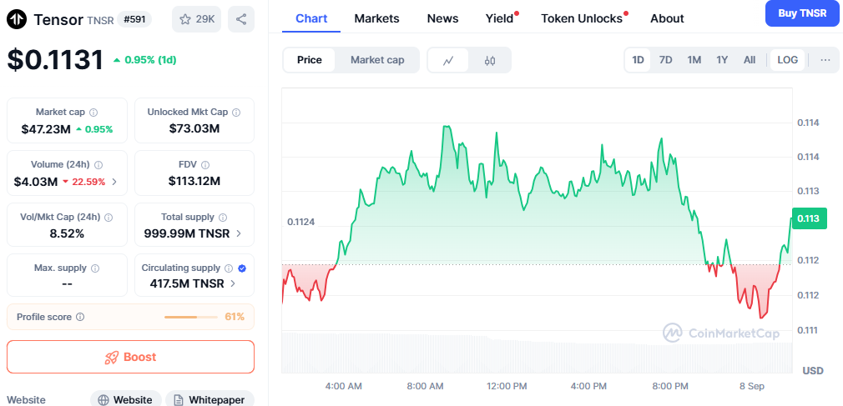843x406 pixels.
Task: Click the #591 rank badge
Action: click(x=134, y=19)
